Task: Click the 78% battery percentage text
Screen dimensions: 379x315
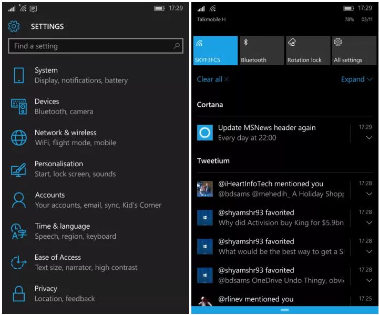Action: tap(349, 19)
